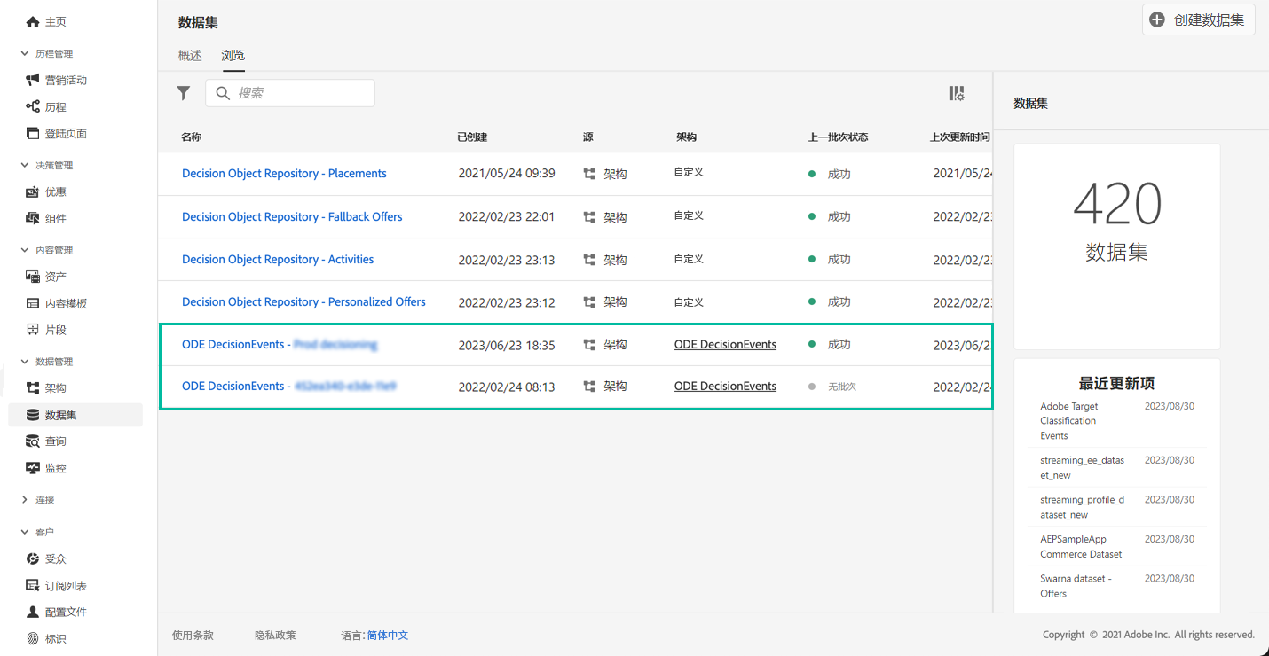Click the source icon in the Fallback Offers row

point(589,217)
